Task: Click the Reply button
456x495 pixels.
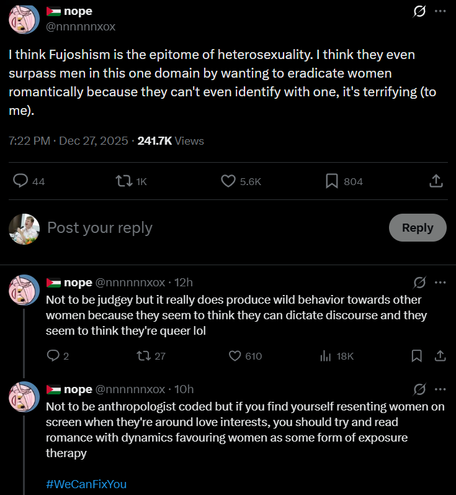Action: [417, 227]
